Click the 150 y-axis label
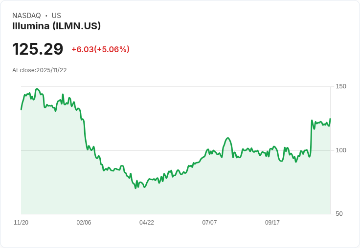 (341, 86)
